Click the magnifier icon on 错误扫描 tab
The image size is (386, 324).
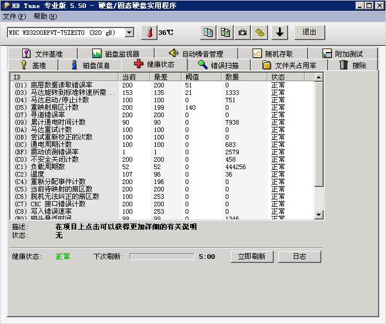203,65
